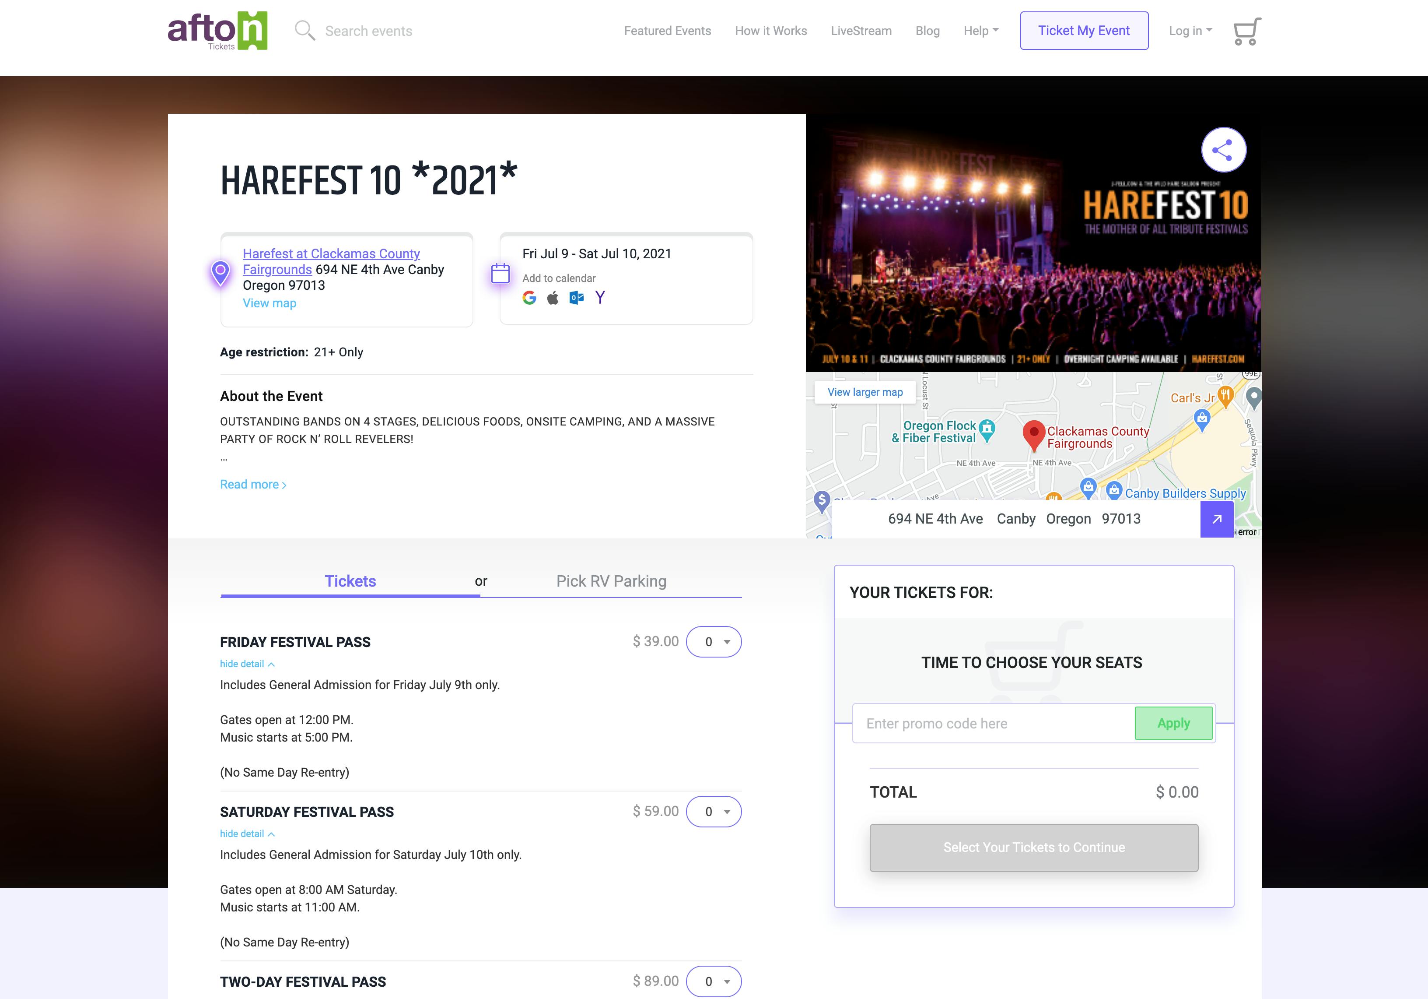Open the Saturday Festival Pass quantity dropdown
Viewport: 1428px width, 999px height.
[714, 811]
